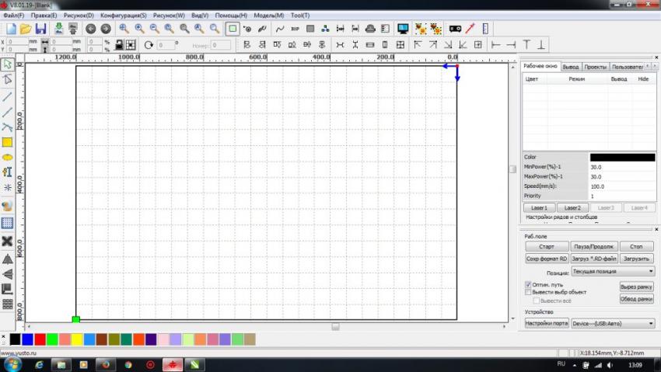Enable 'Вывести выбр объект' checkbox

click(x=529, y=292)
